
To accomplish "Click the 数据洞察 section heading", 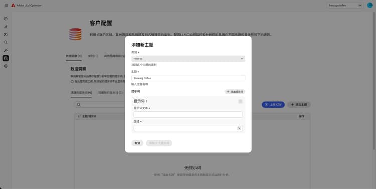I will point(78,69).
